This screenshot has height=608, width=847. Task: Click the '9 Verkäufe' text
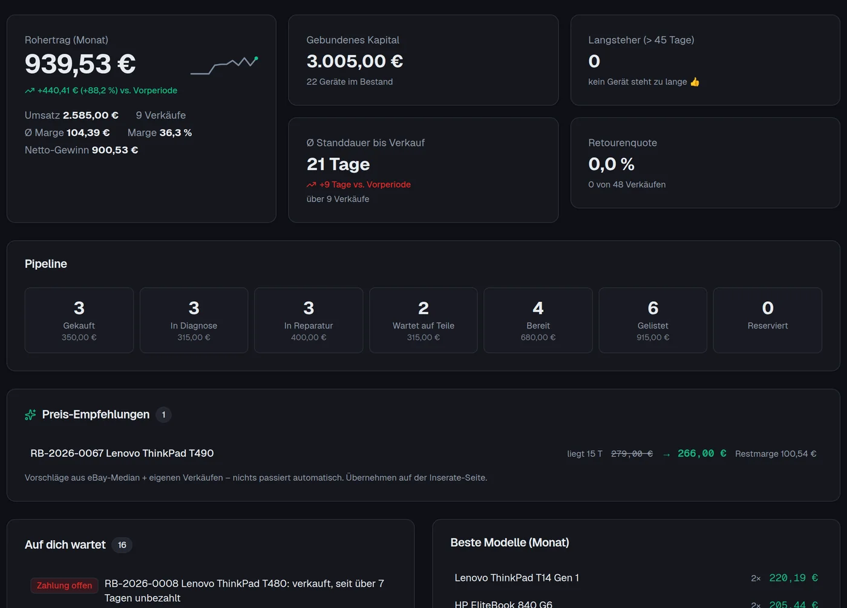click(161, 115)
